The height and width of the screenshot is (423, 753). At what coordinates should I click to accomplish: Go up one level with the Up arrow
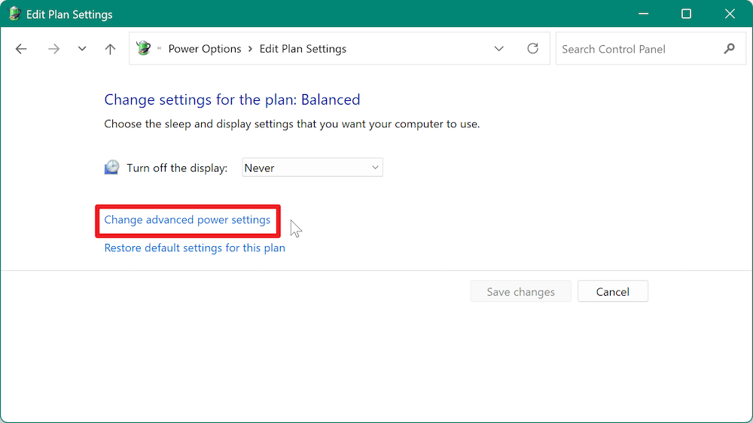click(110, 48)
